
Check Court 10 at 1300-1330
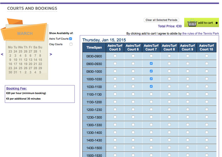207,124
